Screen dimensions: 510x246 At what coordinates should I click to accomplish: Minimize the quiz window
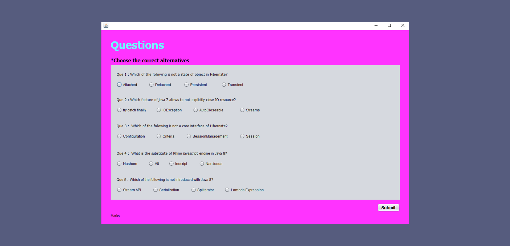[376, 26]
